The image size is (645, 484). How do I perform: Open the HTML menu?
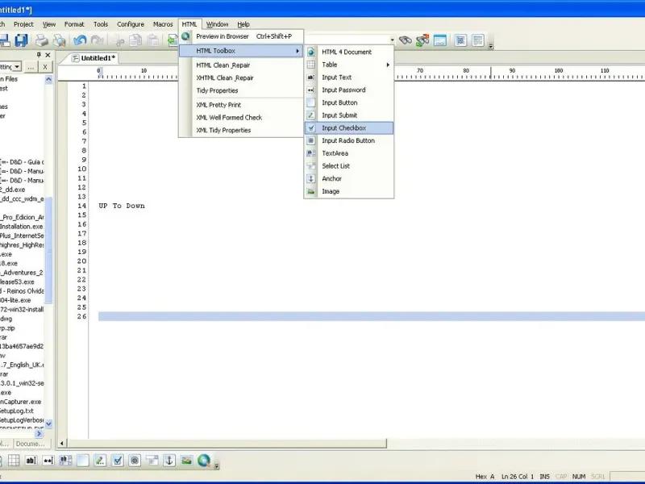click(189, 24)
